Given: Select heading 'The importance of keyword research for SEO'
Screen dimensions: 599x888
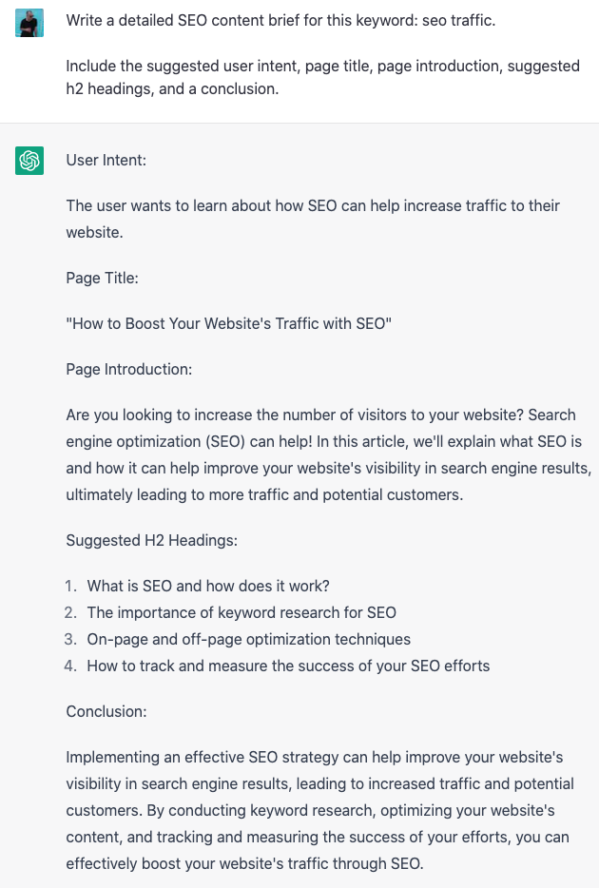Looking at the screenshot, I should click(x=242, y=612).
